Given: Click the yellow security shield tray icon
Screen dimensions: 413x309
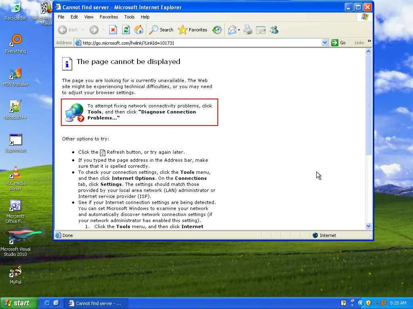Looking at the screenshot, I should tap(368, 303).
